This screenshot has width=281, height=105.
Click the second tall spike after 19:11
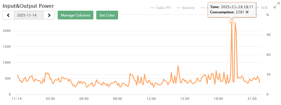(235, 23)
